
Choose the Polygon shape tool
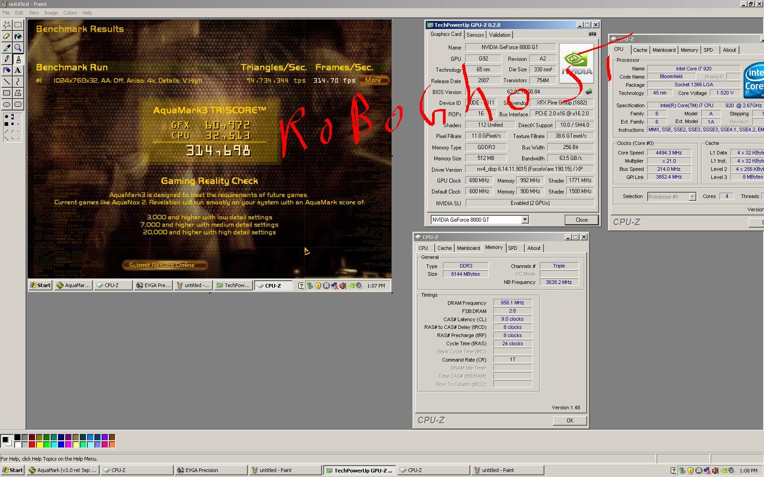click(x=18, y=93)
